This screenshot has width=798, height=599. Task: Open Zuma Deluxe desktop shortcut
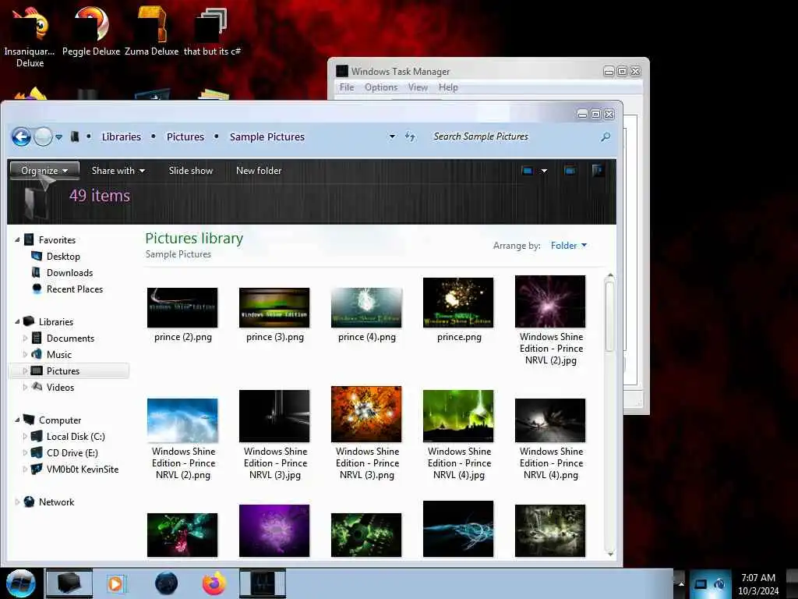tap(152, 31)
